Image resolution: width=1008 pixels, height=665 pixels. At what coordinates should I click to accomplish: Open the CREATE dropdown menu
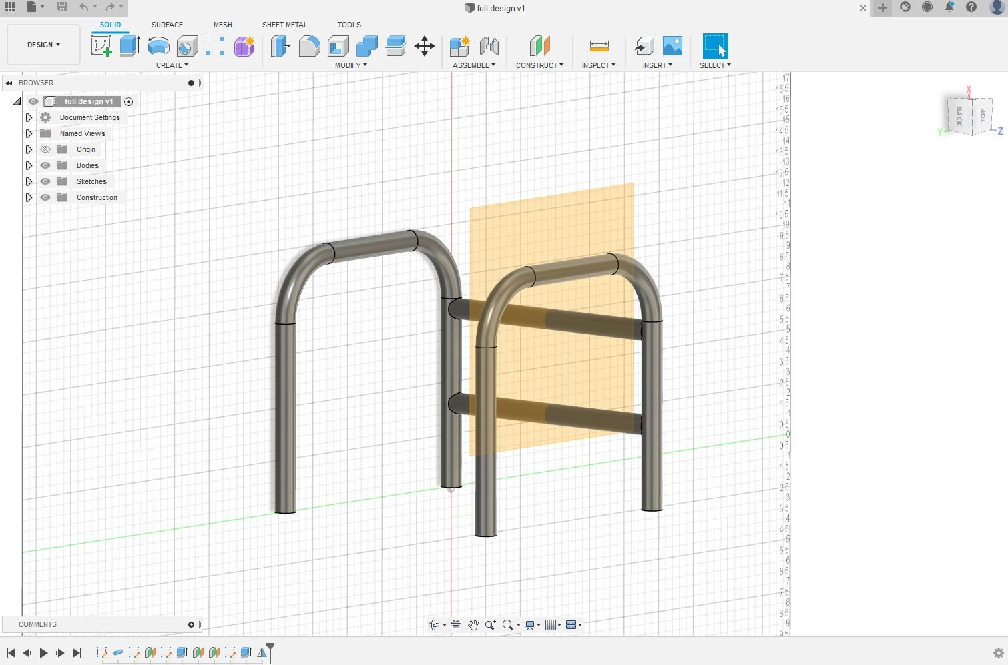point(172,65)
